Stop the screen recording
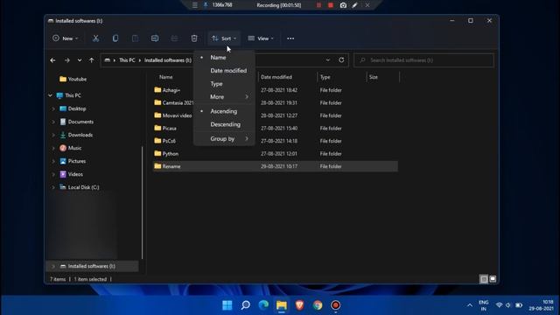560x315 pixels. pyautogui.click(x=331, y=5)
